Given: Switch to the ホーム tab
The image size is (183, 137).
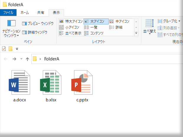Looking at the screenshot, I should click(x=24, y=13).
